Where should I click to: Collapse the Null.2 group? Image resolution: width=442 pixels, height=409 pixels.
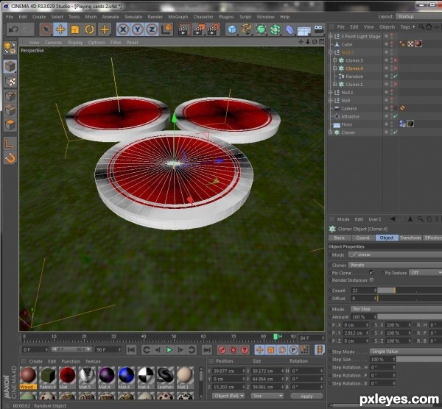[x=330, y=52]
